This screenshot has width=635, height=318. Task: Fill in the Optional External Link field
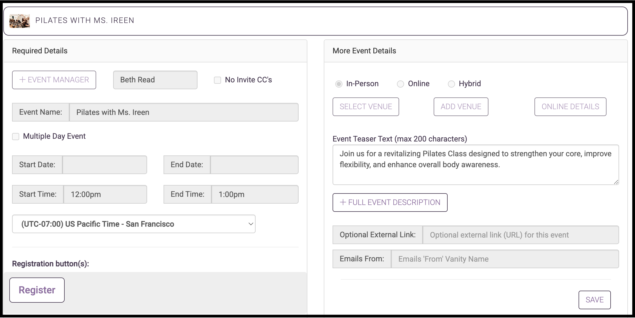[521, 235]
